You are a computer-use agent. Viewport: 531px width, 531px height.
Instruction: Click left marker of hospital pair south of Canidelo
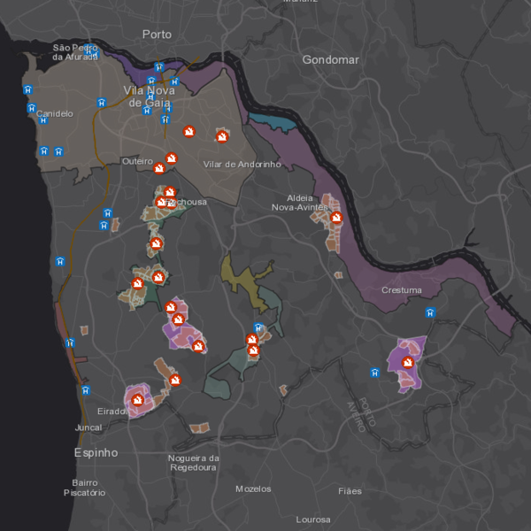44,150
